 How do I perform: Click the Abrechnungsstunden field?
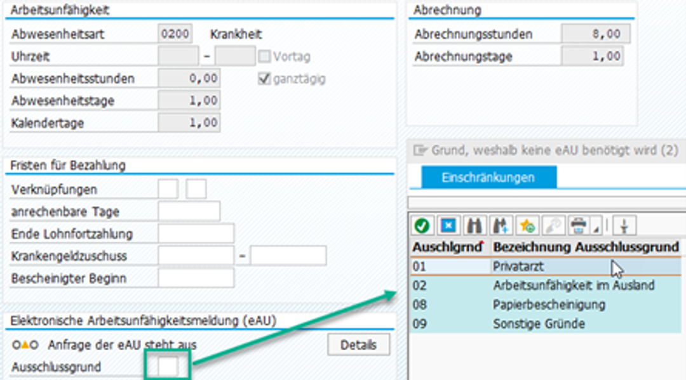[596, 34]
